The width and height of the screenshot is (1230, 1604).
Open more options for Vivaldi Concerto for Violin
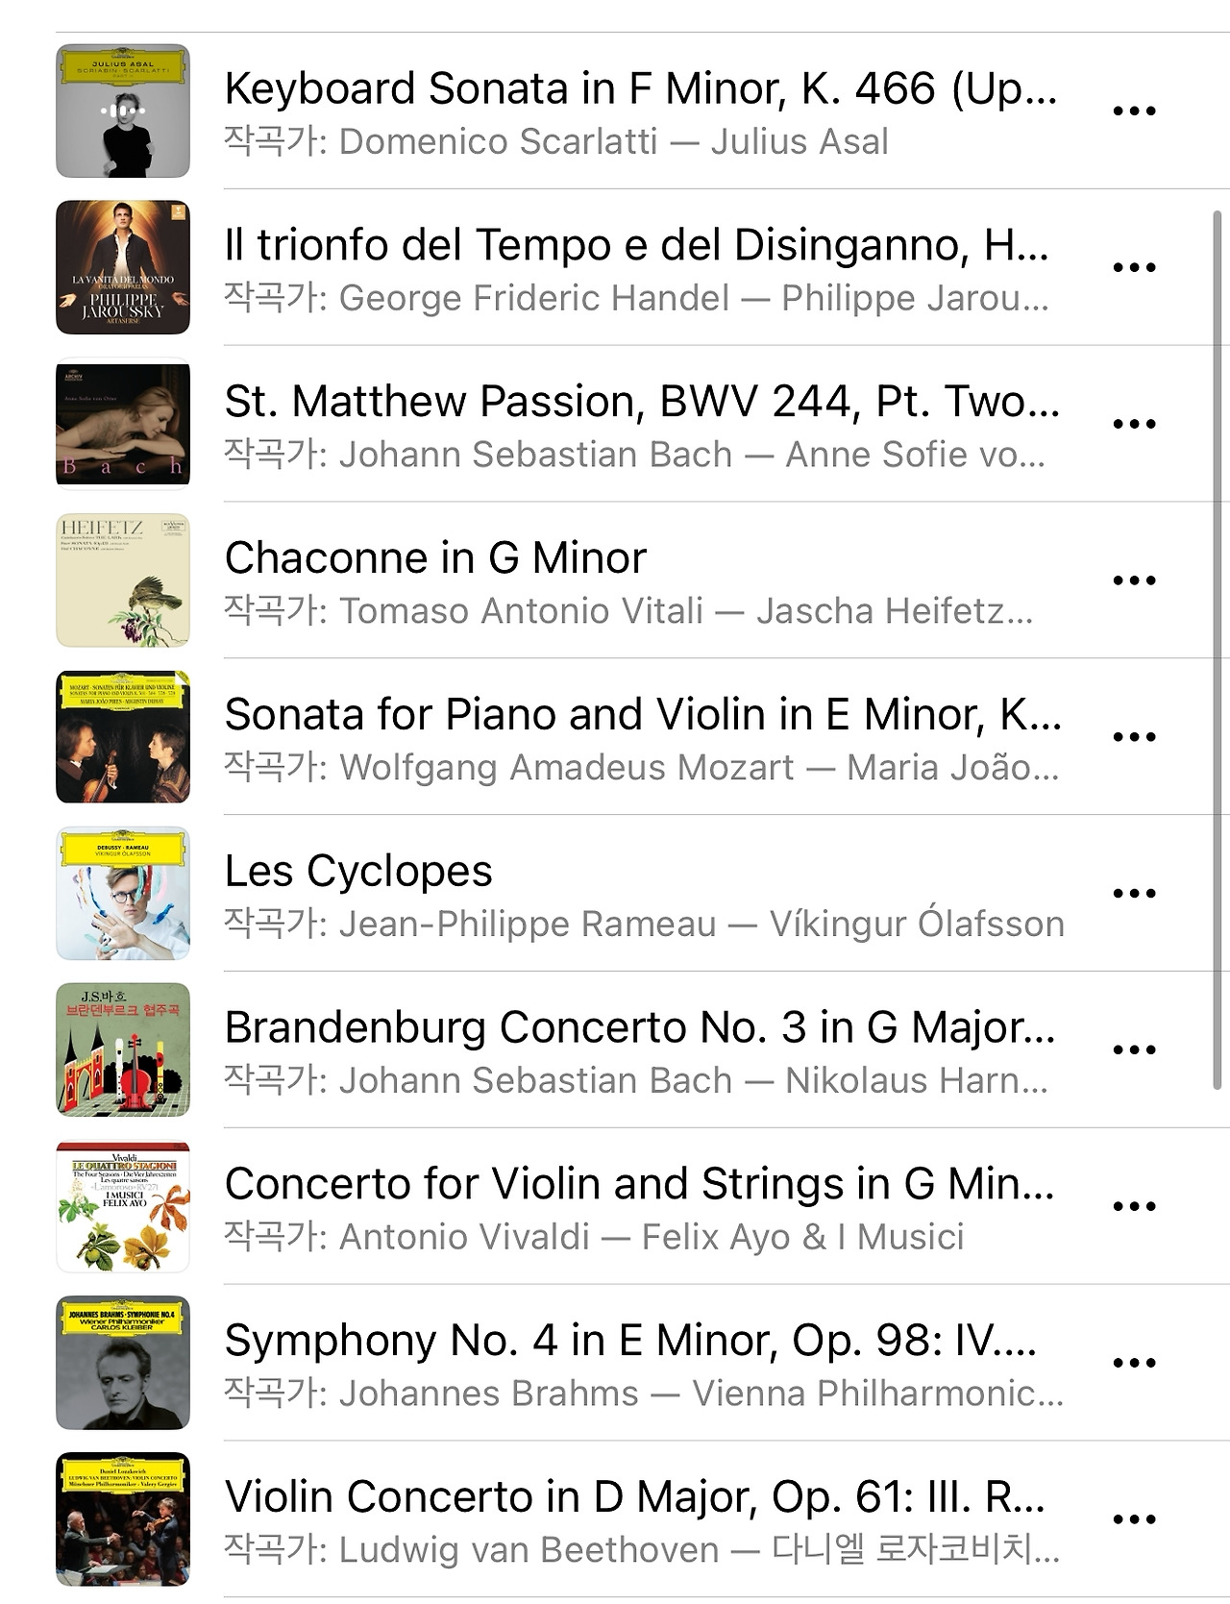coord(1134,1207)
